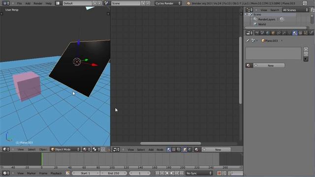The height and width of the screenshot is (177, 315).
Task: Switch to Object Data properties tab
Action: pyautogui.click(x=289, y=33)
